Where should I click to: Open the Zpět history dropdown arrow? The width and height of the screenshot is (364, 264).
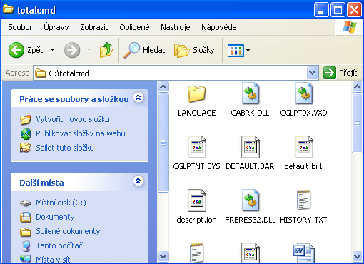tap(52, 50)
